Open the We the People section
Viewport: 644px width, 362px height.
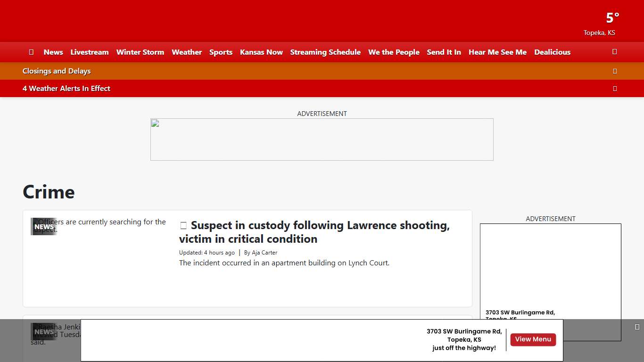pos(394,52)
